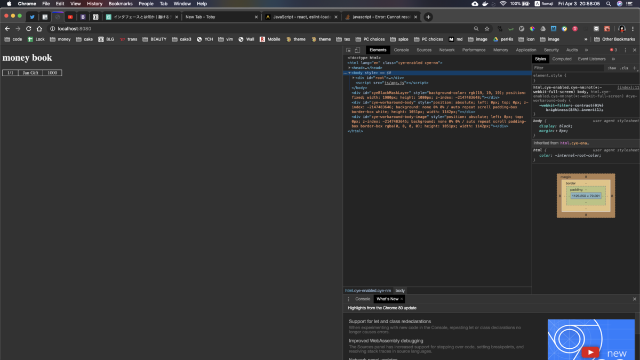
Task: Toggle the :hov element state panel
Action: 612,68
